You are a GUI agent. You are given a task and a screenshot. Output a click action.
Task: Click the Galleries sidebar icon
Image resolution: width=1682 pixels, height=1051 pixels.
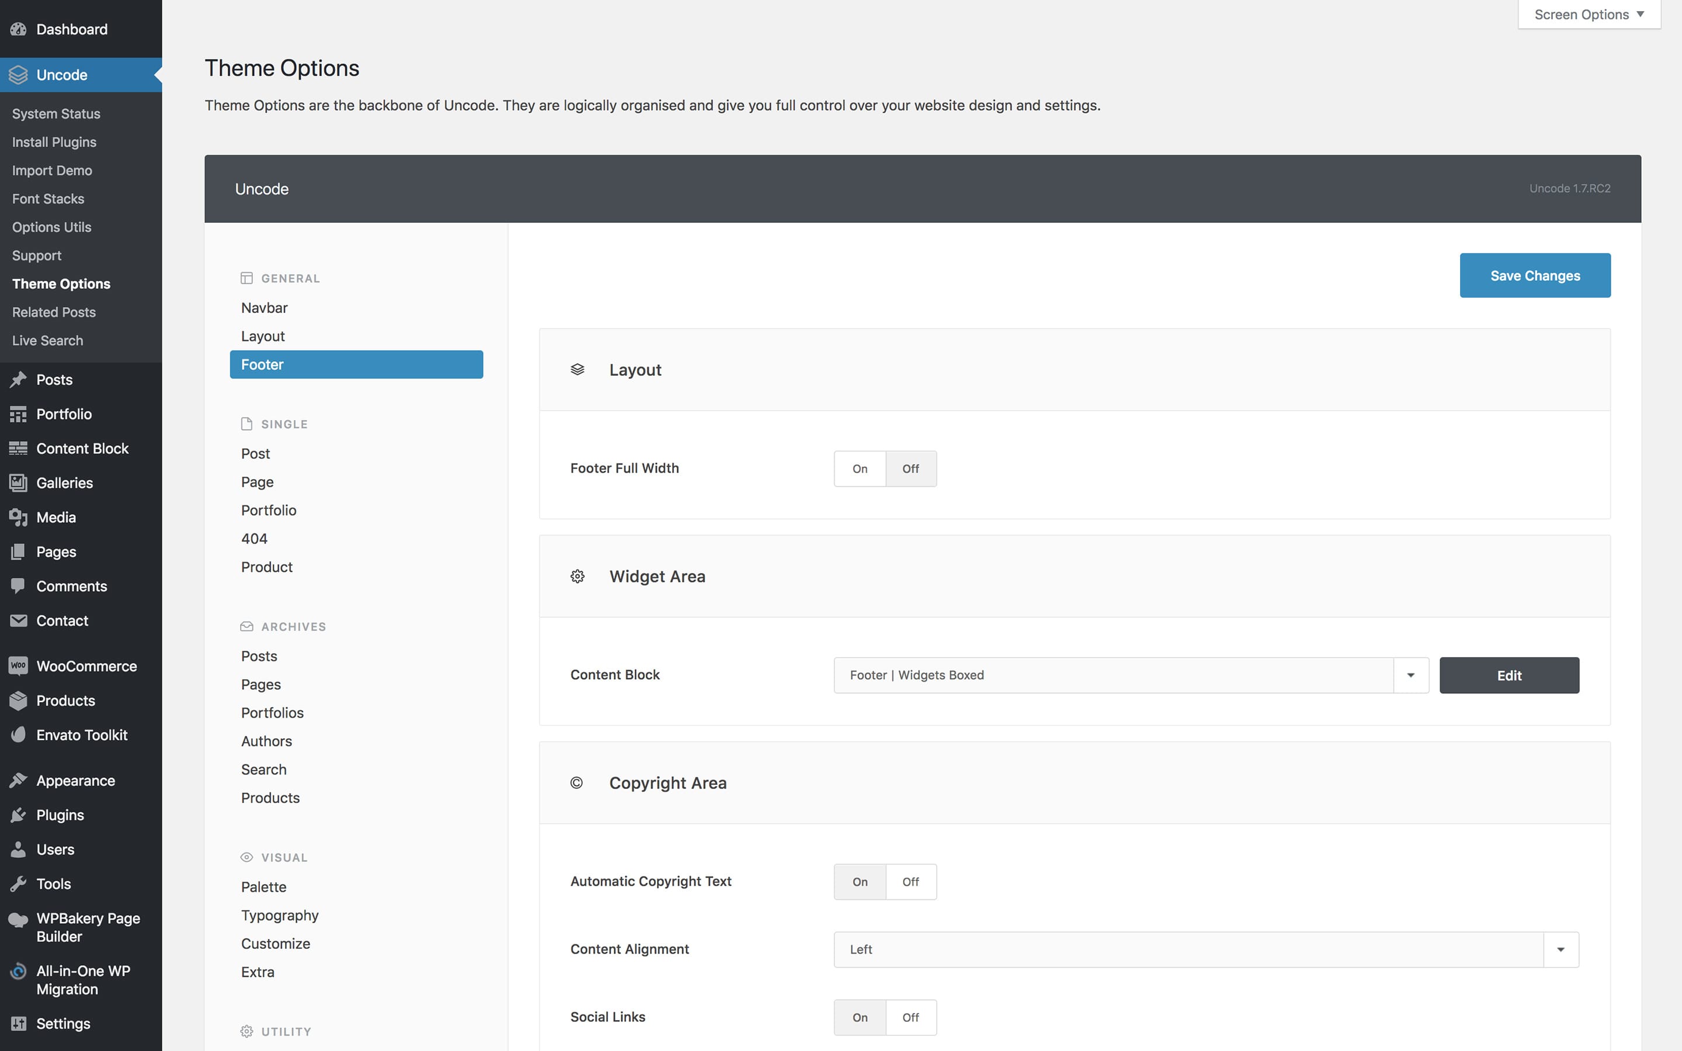tap(18, 483)
